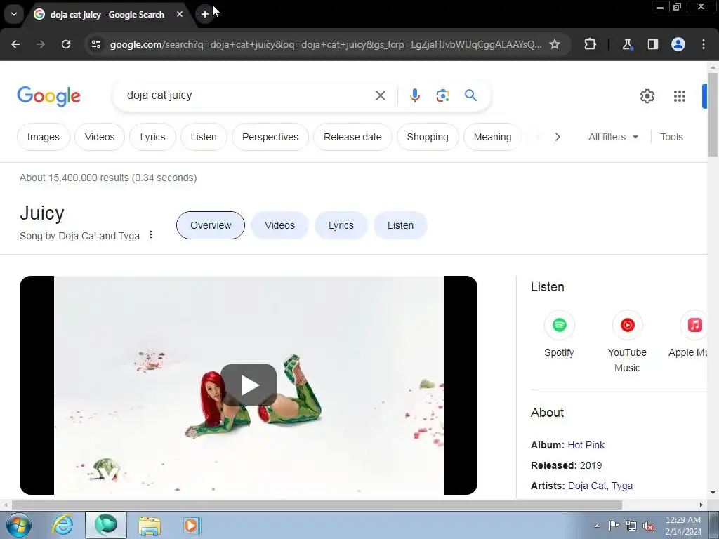The image size is (719, 539).
Task: Select the Meaning filter
Action: tap(492, 137)
